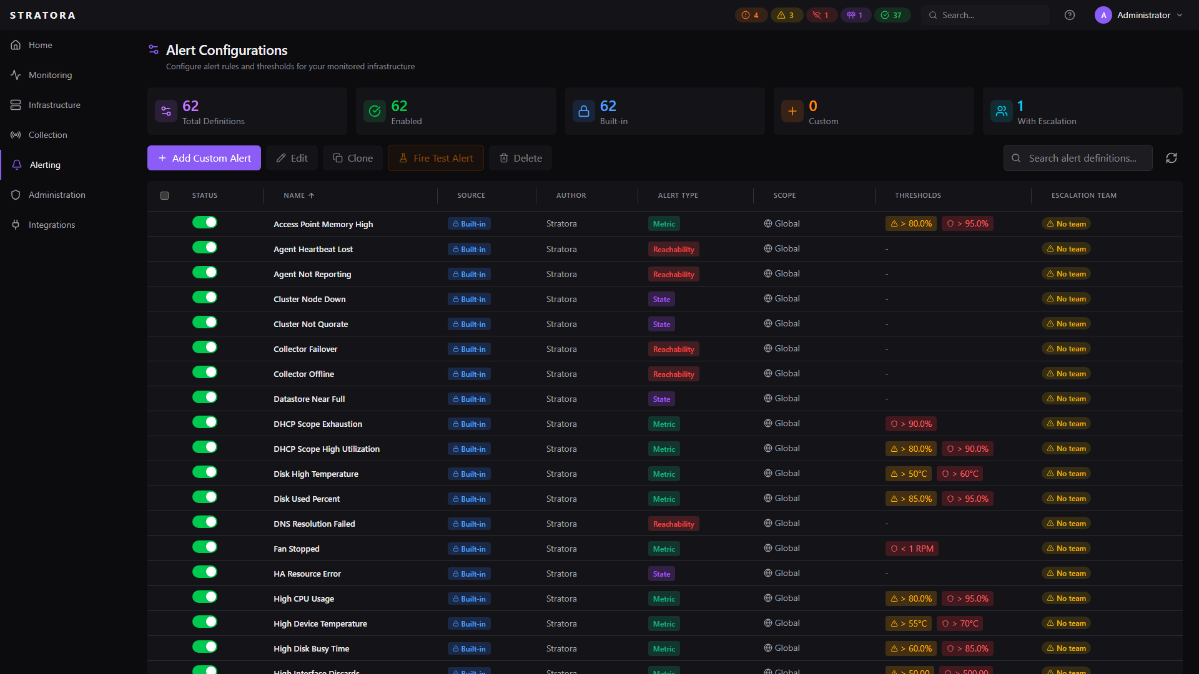Click the refresh alert definitions icon

[x=1172, y=158]
